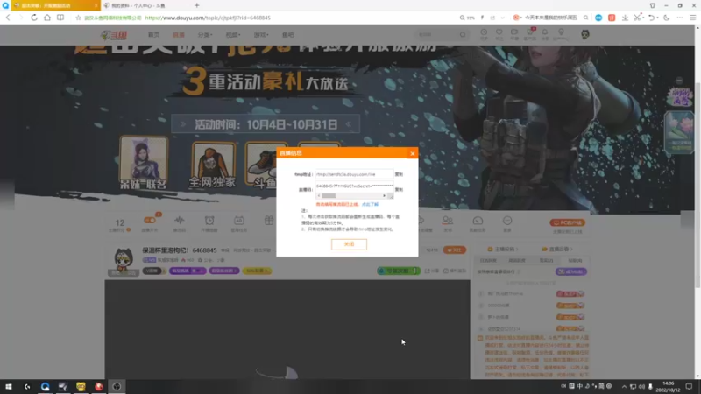Reload the page with refresh icon

(x=34, y=18)
